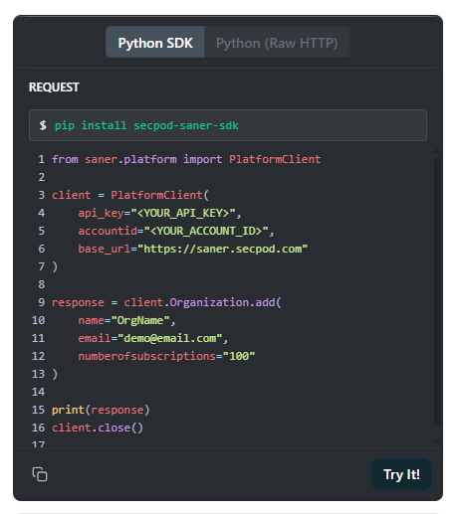This screenshot has width=458, height=514.
Task: Click the code panel vertical scrollbar
Action: click(437, 291)
